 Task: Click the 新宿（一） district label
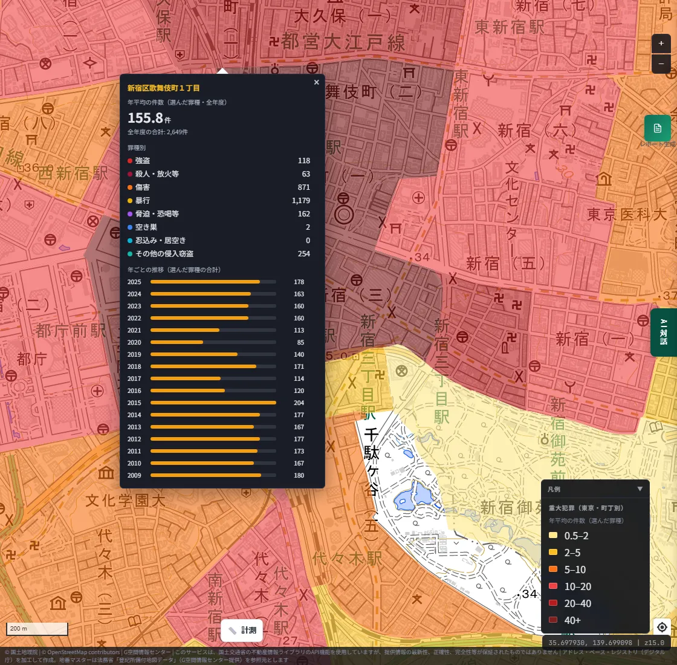click(x=595, y=339)
